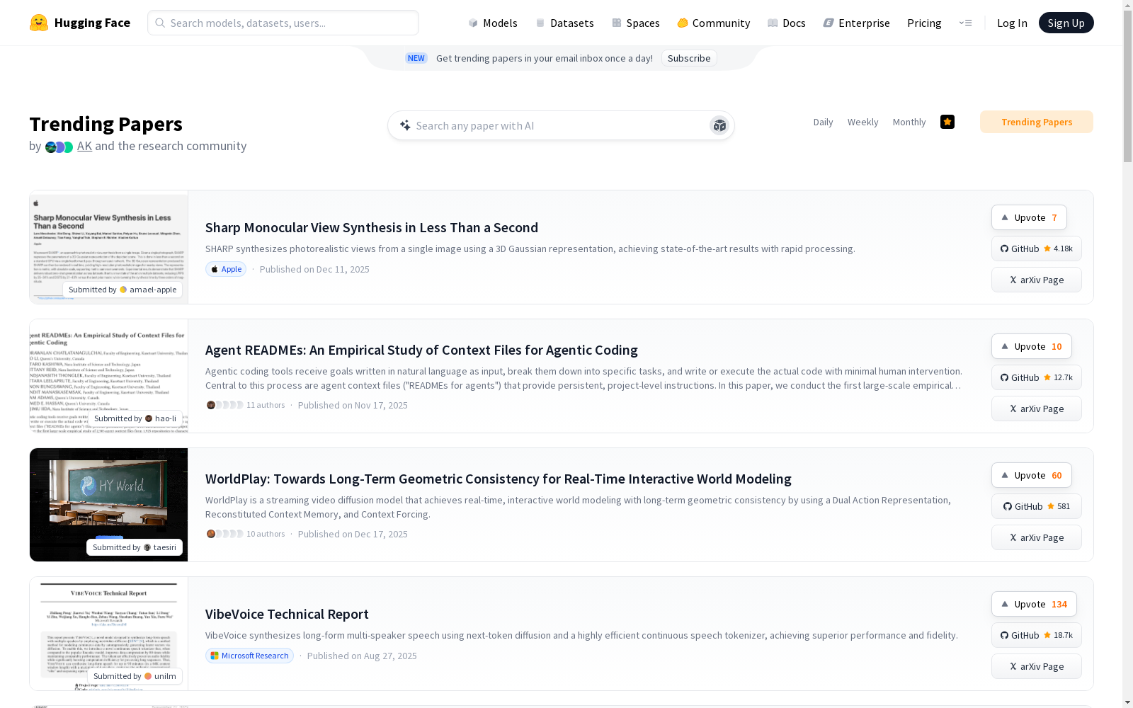1133x708 pixels.
Task: Click author avatars for Agent READMEs paper
Action: [224, 405]
